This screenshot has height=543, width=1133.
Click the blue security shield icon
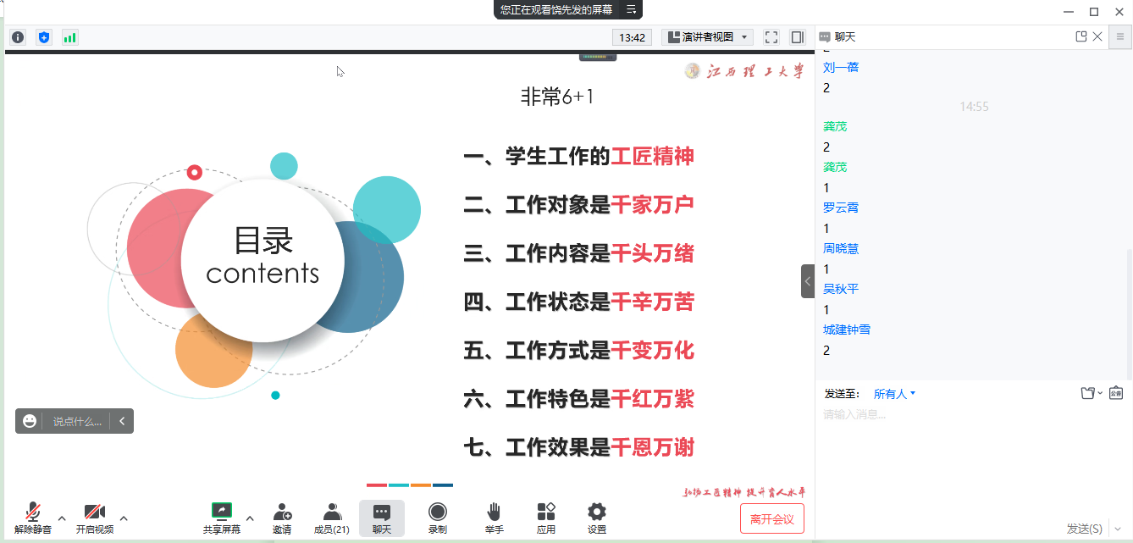44,37
